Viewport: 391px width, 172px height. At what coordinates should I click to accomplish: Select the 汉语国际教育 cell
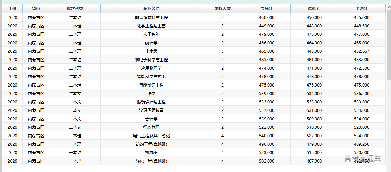coord(151,110)
